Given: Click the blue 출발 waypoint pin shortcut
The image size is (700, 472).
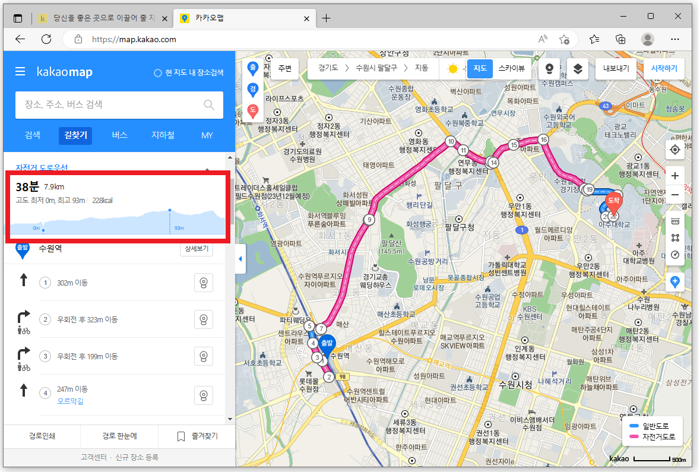Looking at the screenshot, I should 253,68.
